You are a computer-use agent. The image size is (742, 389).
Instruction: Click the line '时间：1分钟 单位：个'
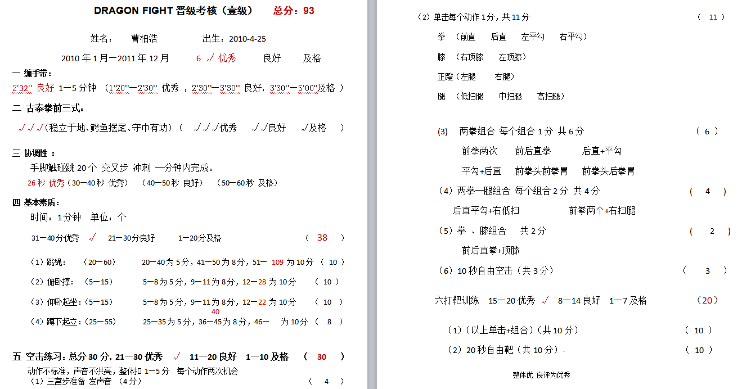point(78,217)
